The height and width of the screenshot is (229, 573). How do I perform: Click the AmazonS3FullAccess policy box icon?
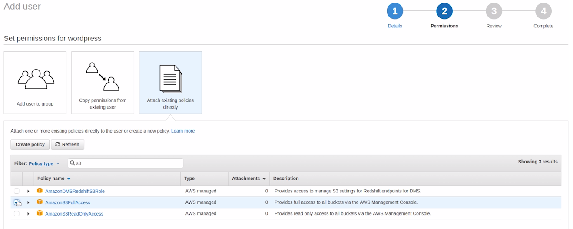(40, 202)
